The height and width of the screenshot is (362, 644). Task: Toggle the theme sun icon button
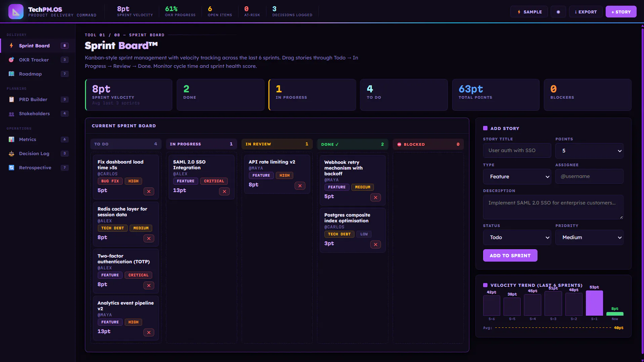558,12
